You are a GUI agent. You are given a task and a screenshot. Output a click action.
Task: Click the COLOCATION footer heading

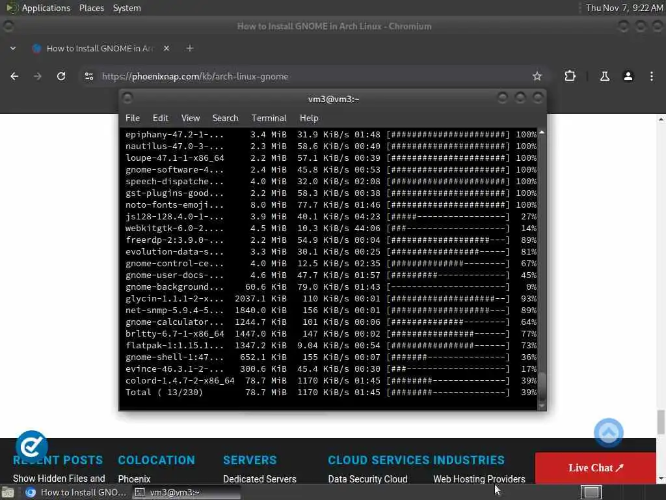pos(156,460)
